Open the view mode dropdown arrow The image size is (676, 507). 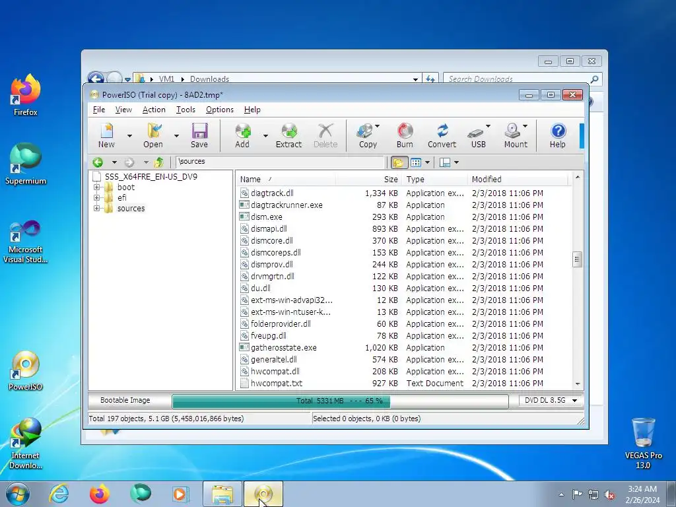(x=427, y=162)
